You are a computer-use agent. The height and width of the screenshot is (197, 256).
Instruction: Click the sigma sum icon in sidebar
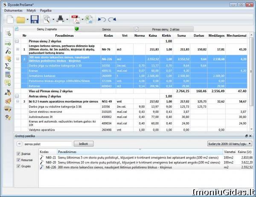pos(7,66)
